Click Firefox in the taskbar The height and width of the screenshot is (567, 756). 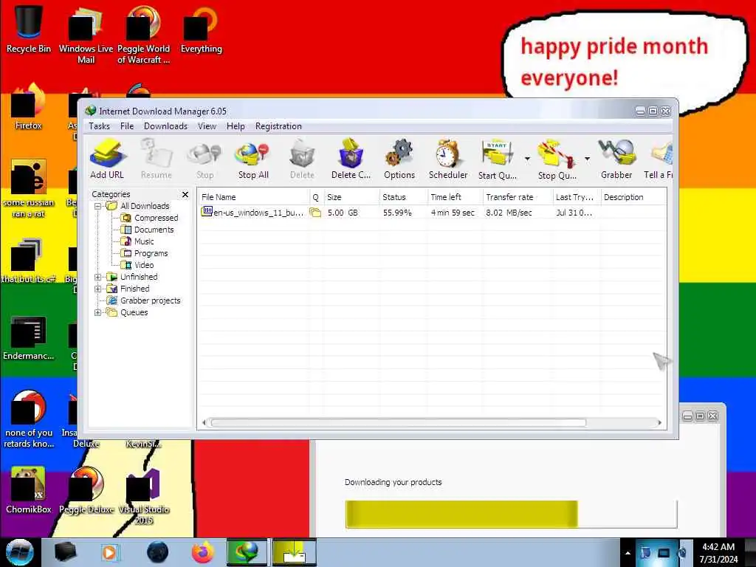click(203, 552)
